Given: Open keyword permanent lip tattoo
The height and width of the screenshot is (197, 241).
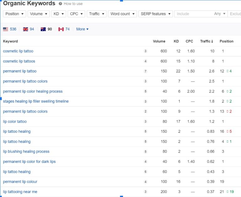Looking at the screenshot, I should click(x=20, y=71).
